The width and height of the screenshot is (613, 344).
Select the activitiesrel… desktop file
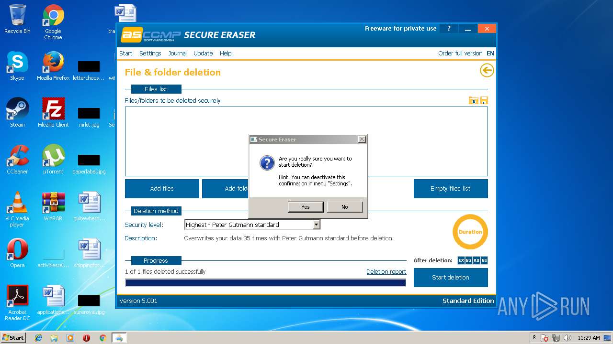[x=53, y=257]
